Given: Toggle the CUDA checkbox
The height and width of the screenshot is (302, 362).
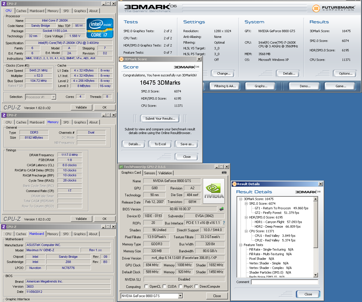Looking at the screenshot, I should click(x=164, y=286).
